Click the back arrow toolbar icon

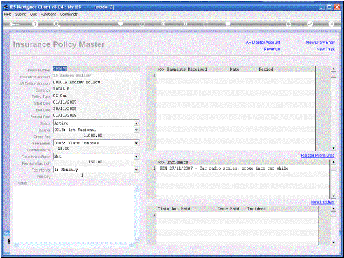point(14,24)
